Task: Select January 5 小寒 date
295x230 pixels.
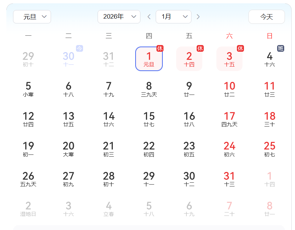Action: (x=28, y=89)
